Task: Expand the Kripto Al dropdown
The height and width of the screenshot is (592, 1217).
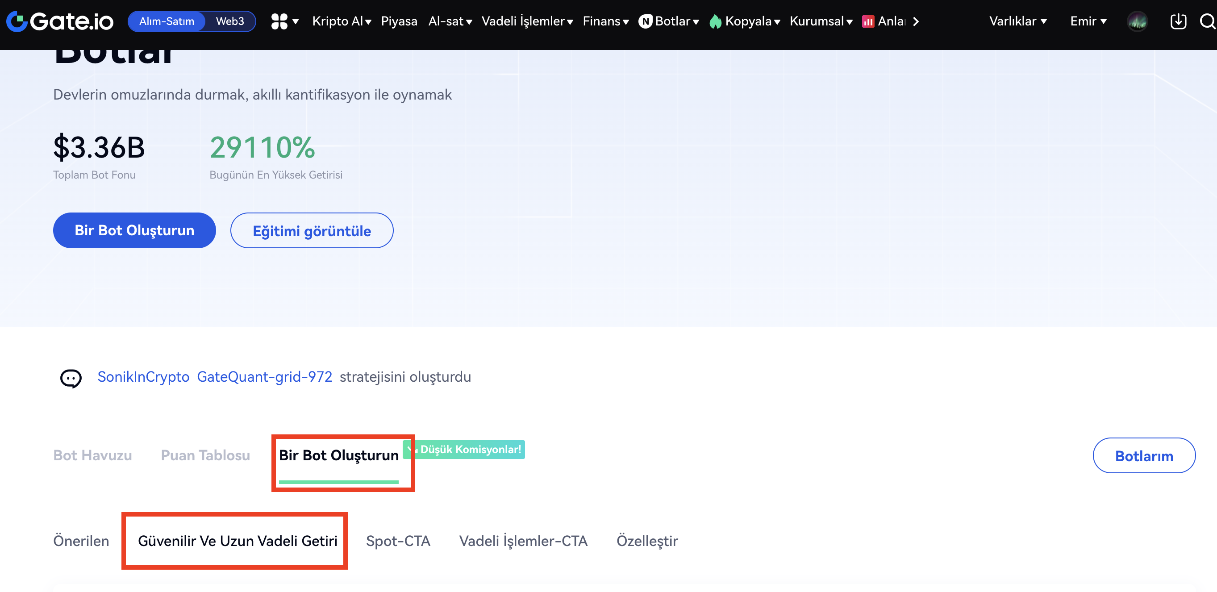Action: (x=342, y=21)
